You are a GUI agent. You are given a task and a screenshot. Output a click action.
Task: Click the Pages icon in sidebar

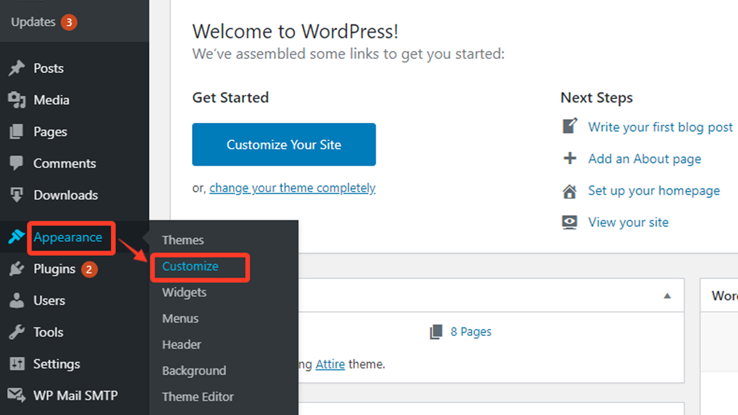pyautogui.click(x=17, y=132)
